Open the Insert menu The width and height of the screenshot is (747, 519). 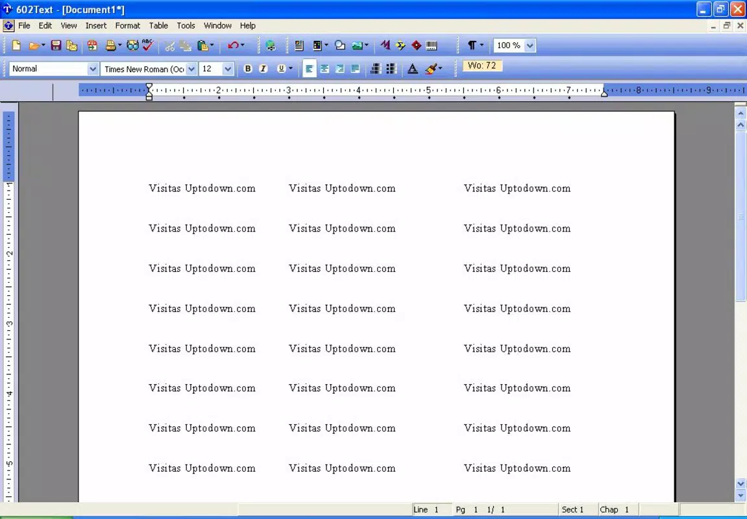point(96,26)
